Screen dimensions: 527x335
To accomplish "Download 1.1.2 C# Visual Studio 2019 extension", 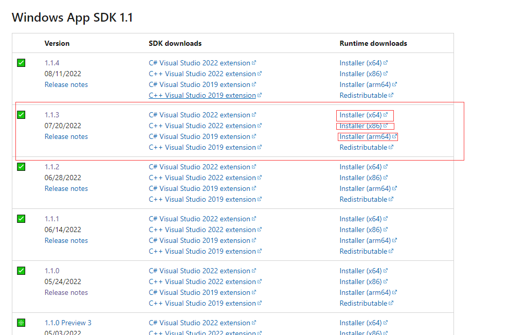I will (x=203, y=188).
